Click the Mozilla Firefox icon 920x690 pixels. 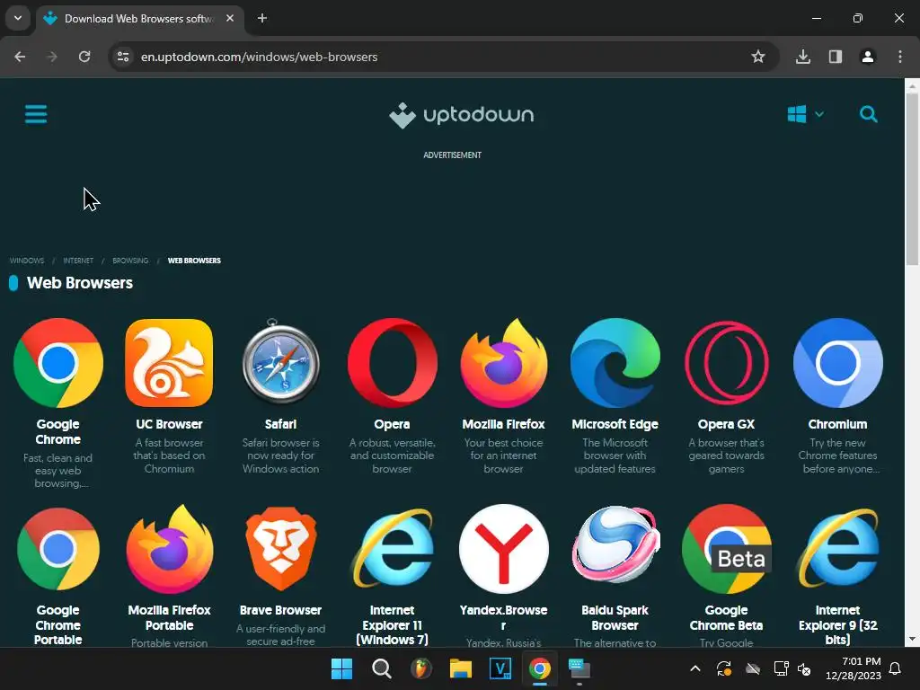503,363
